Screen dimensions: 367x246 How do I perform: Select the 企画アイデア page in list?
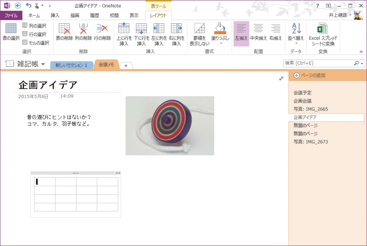326,117
